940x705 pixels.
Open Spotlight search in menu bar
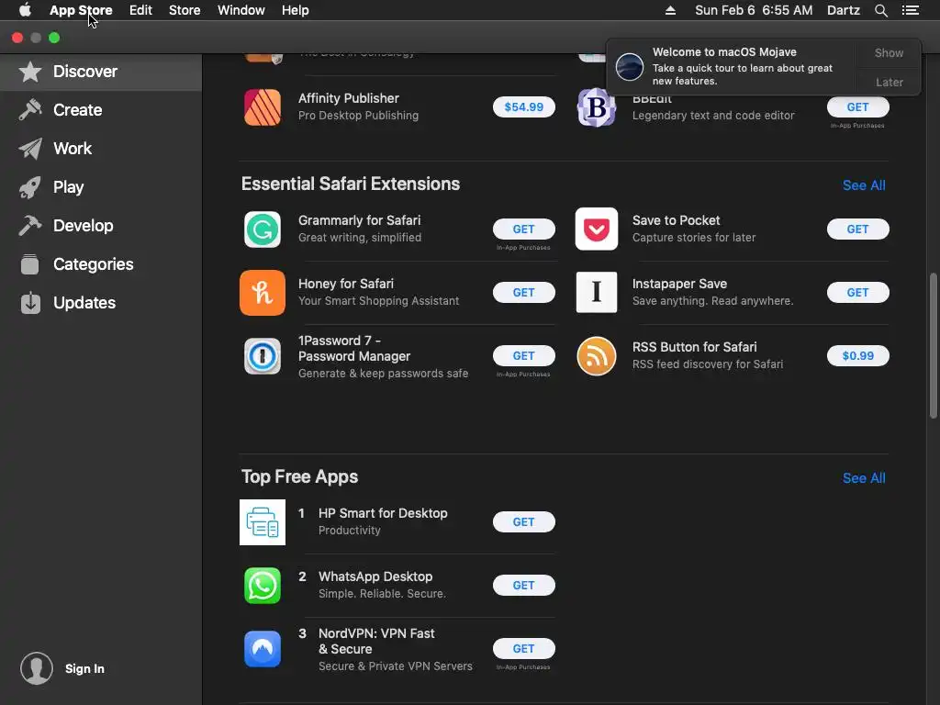880,10
